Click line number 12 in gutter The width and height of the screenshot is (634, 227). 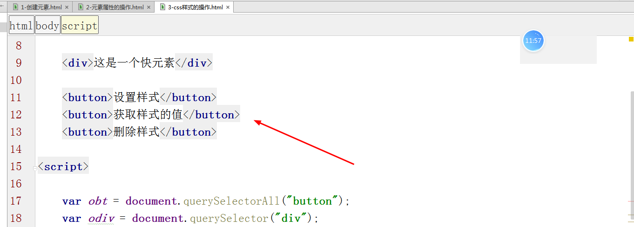tap(16, 115)
